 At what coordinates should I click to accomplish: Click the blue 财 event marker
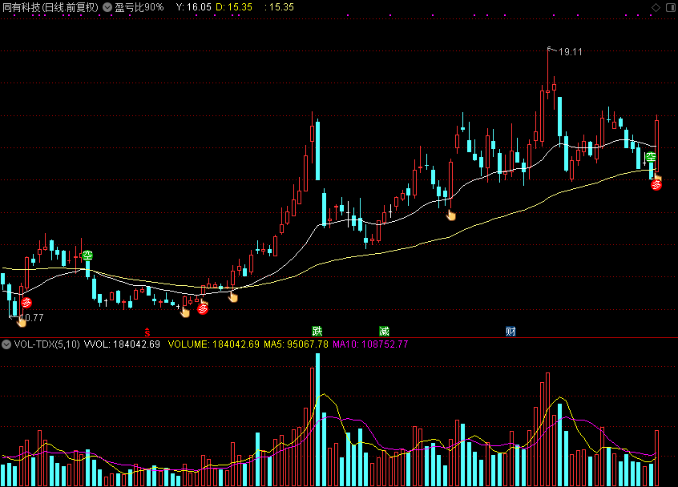click(511, 332)
